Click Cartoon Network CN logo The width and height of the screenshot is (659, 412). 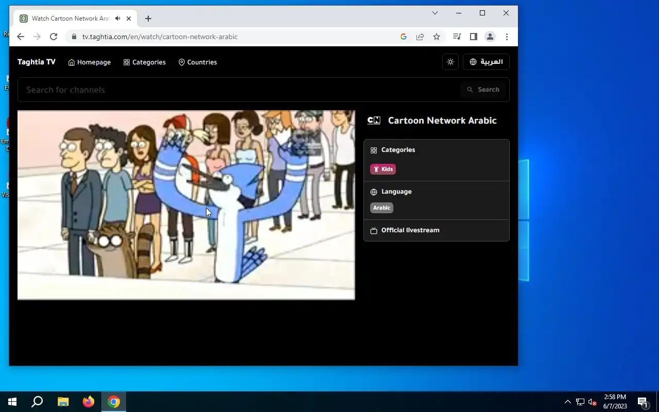coord(374,121)
